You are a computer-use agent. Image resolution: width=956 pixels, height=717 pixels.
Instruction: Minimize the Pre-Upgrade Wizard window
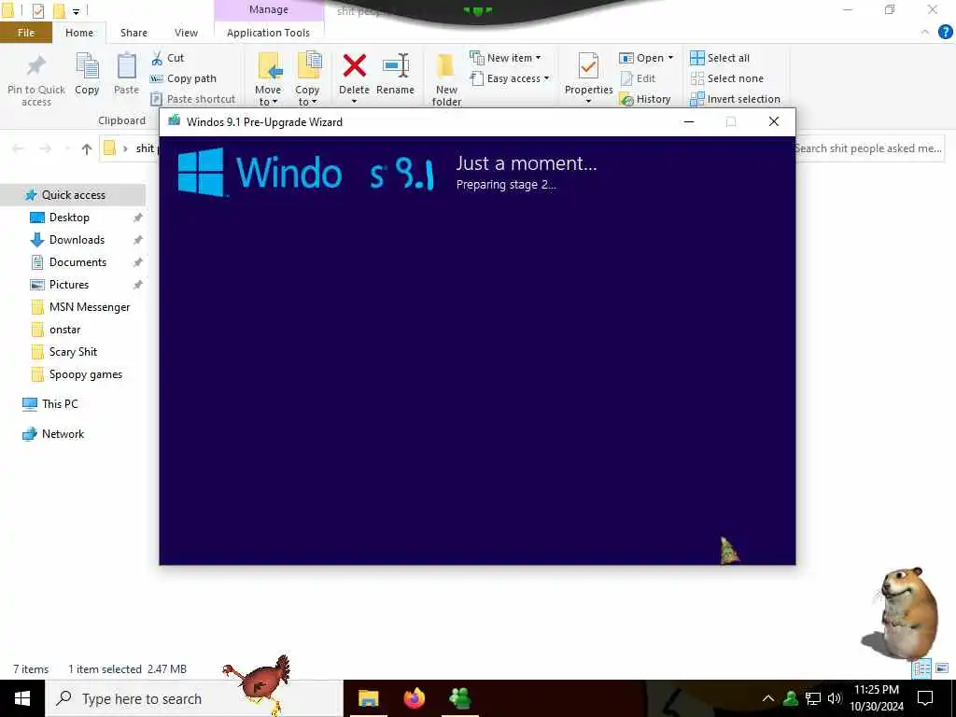click(x=689, y=121)
